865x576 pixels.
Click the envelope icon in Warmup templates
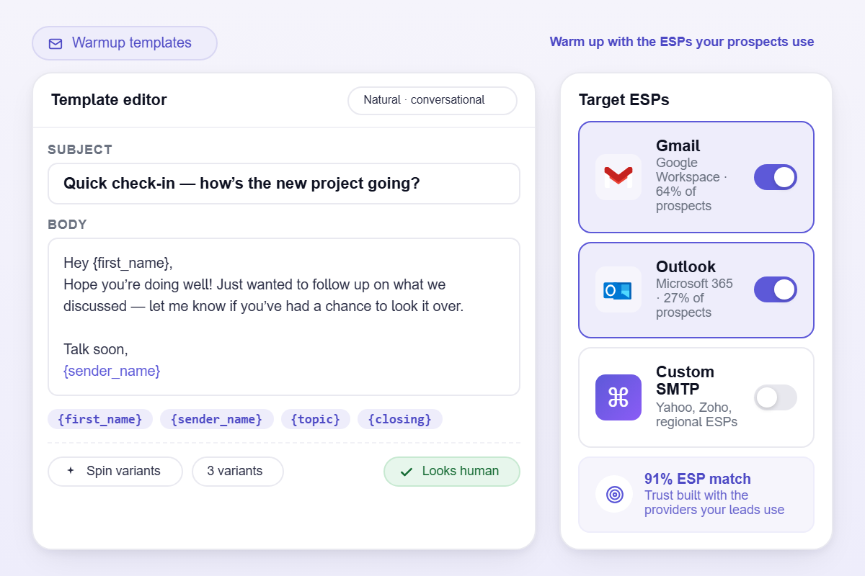point(56,43)
